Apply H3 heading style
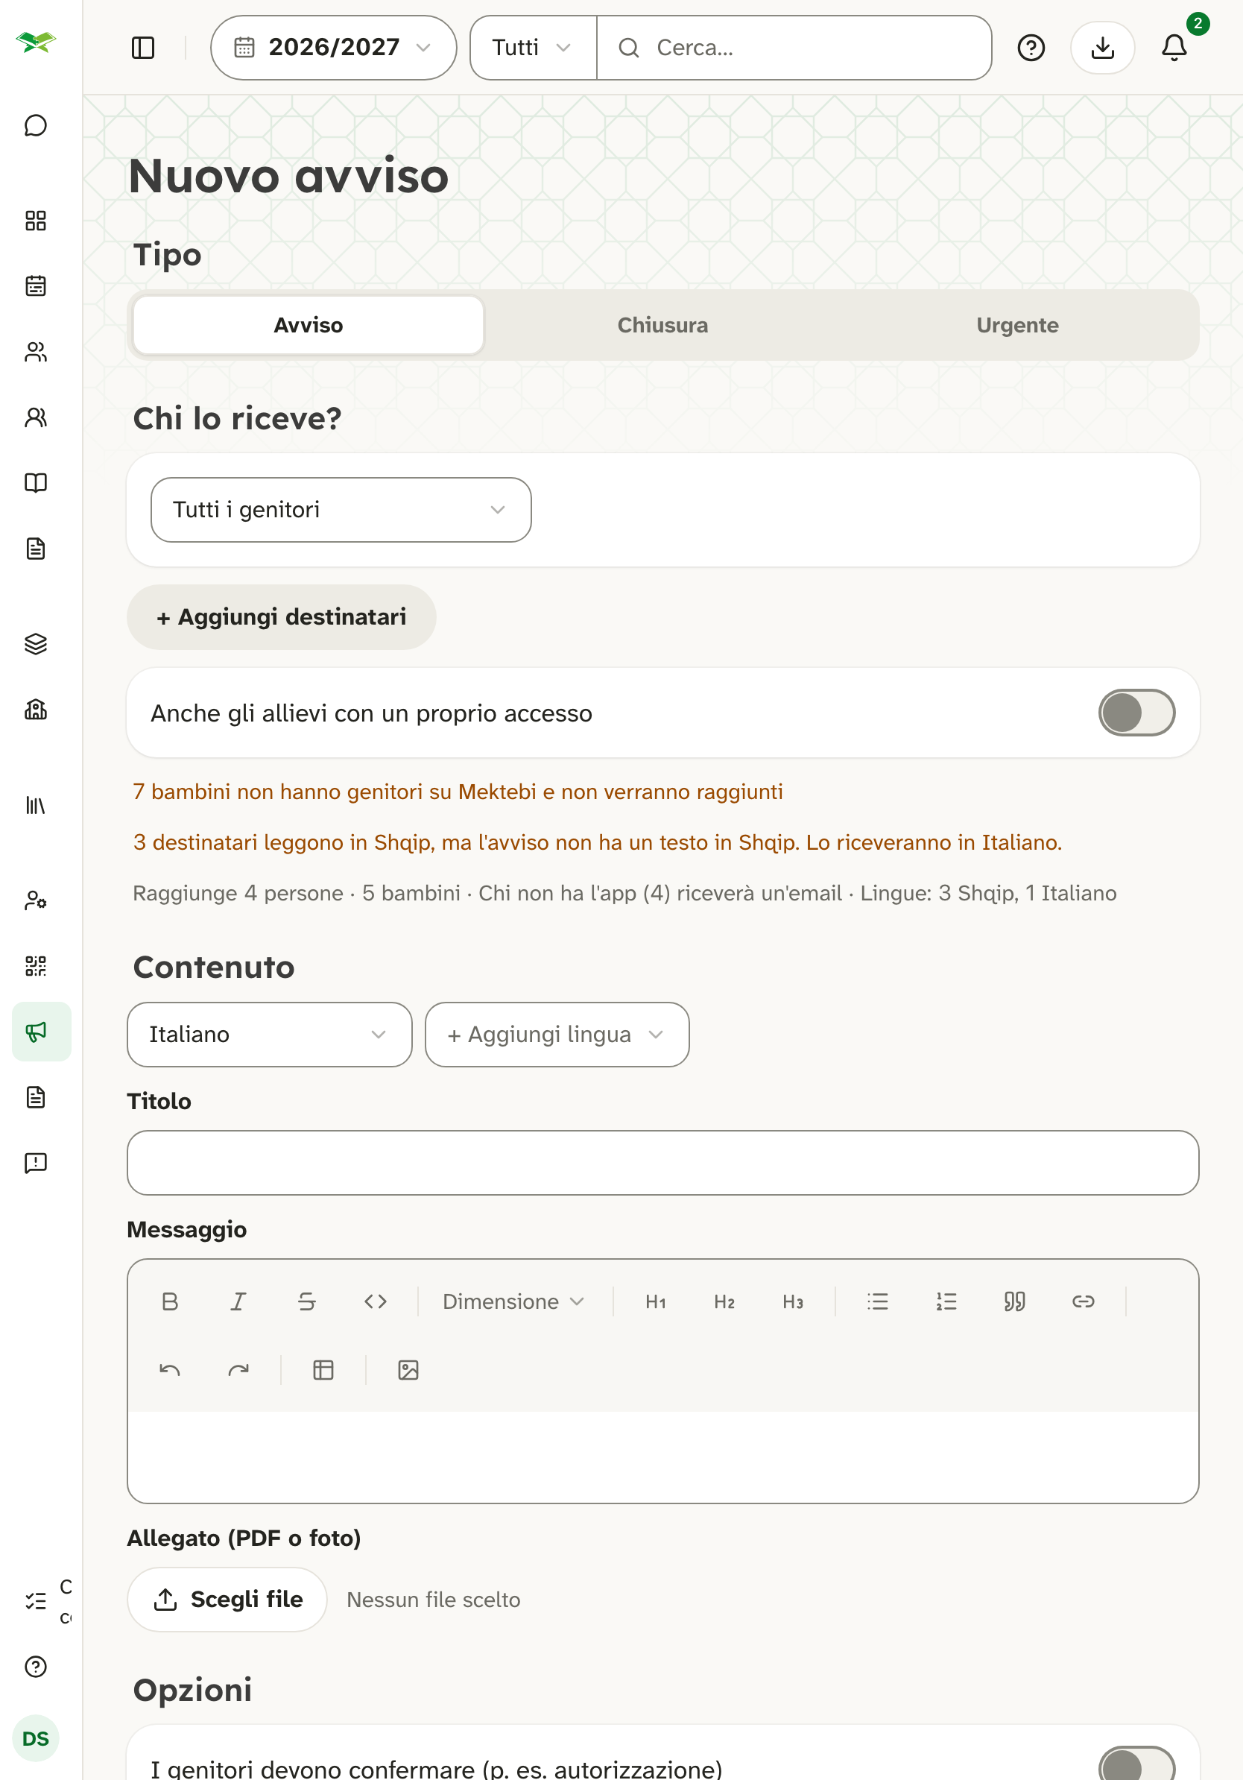This screenshot has height=1780, width=1243. coord(793,1301)
